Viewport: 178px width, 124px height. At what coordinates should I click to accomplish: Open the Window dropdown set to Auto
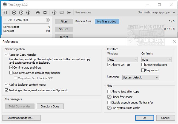tap(123, 60)
